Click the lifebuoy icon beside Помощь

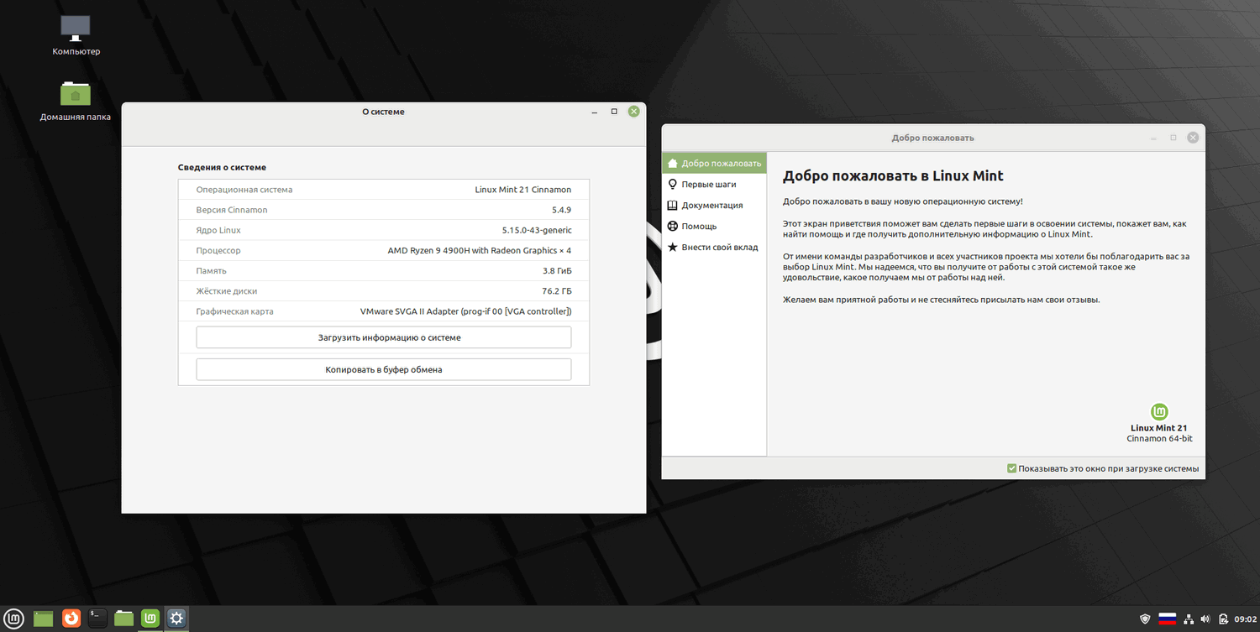coord(672,226)
